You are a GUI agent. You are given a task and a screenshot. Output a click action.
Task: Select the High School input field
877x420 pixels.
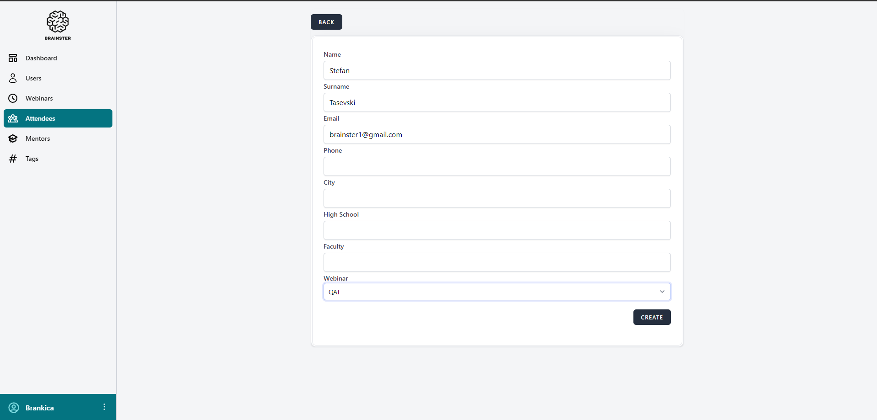tap(497, 230)
